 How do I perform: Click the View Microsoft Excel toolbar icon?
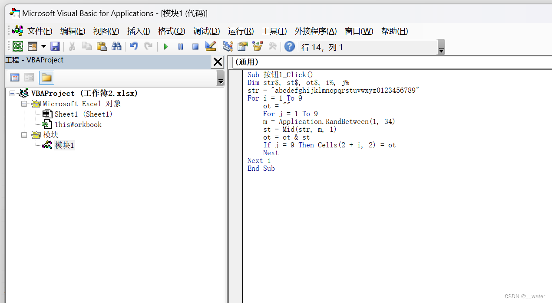pos(18,46)
